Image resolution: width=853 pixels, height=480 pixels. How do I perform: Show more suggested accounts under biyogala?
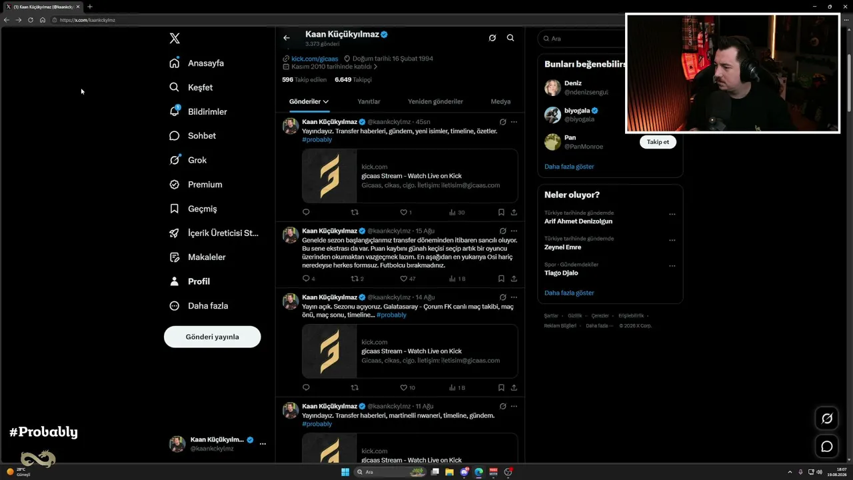(569, 167)
